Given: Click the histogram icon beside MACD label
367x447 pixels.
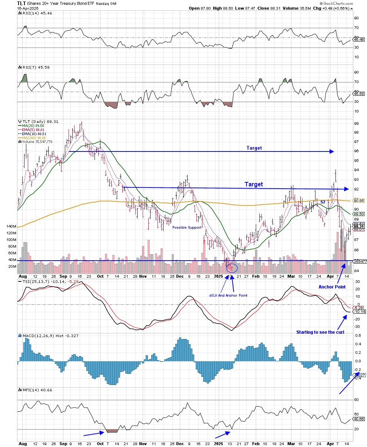Looking at the screenshot, I should 19,335.
